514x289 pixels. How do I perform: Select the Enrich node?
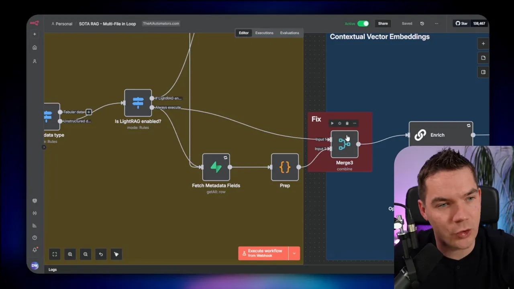click(x=441, y=135)
